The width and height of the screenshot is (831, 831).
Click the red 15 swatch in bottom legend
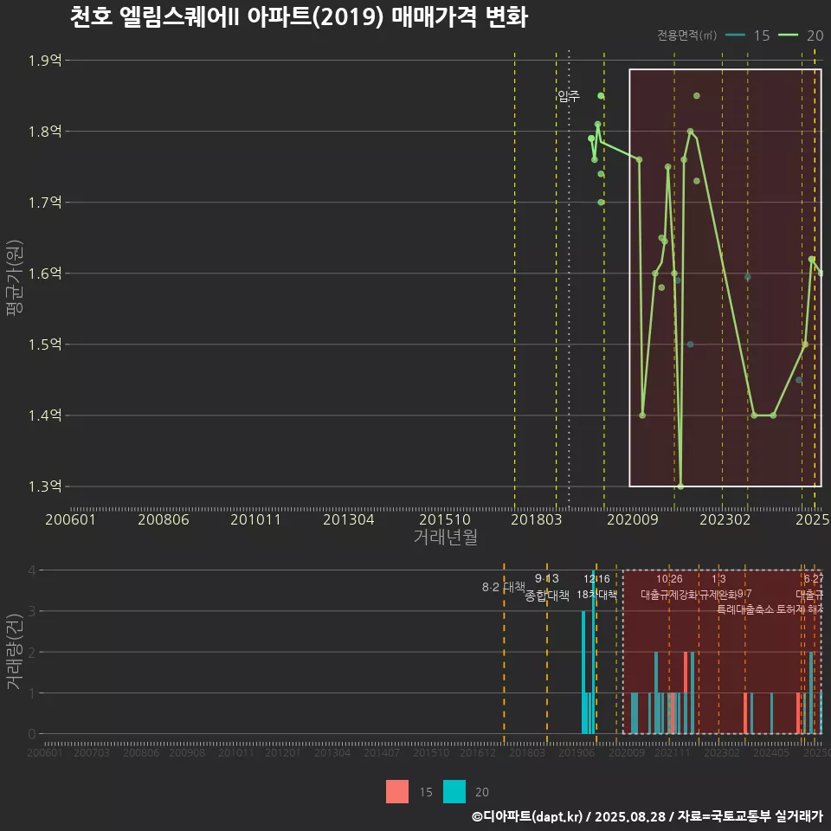point(397,791)
